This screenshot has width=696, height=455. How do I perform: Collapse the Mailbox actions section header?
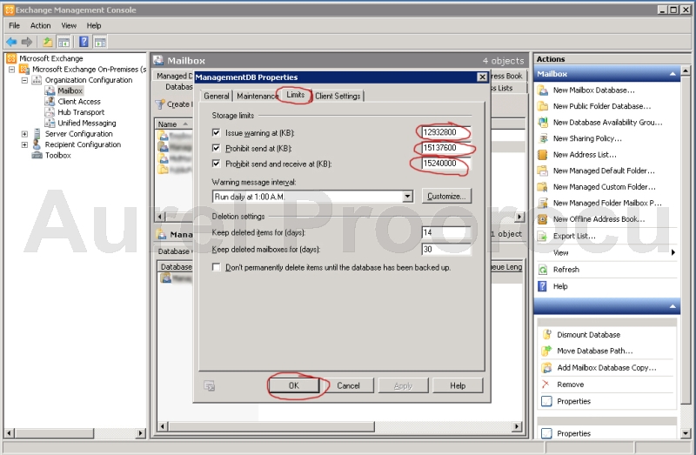pyautogui.click(x=673, y=74)
